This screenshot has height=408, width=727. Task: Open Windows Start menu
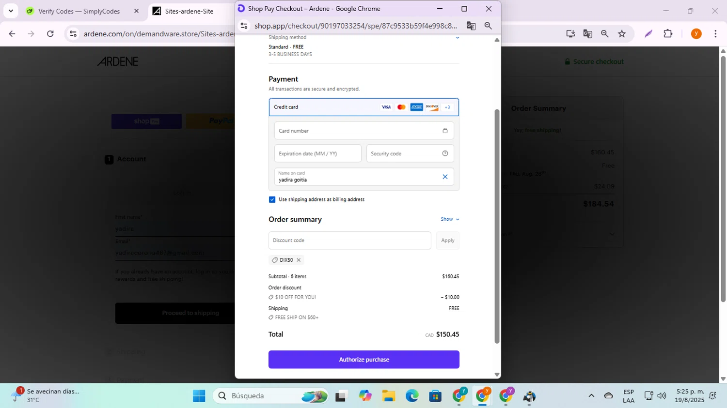click(199, 396)
